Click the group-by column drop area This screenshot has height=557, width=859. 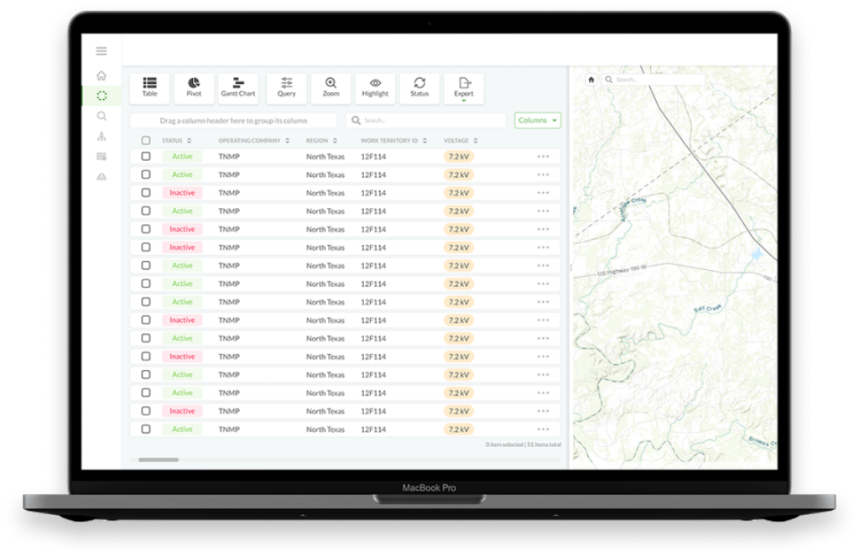coord(233,121)
